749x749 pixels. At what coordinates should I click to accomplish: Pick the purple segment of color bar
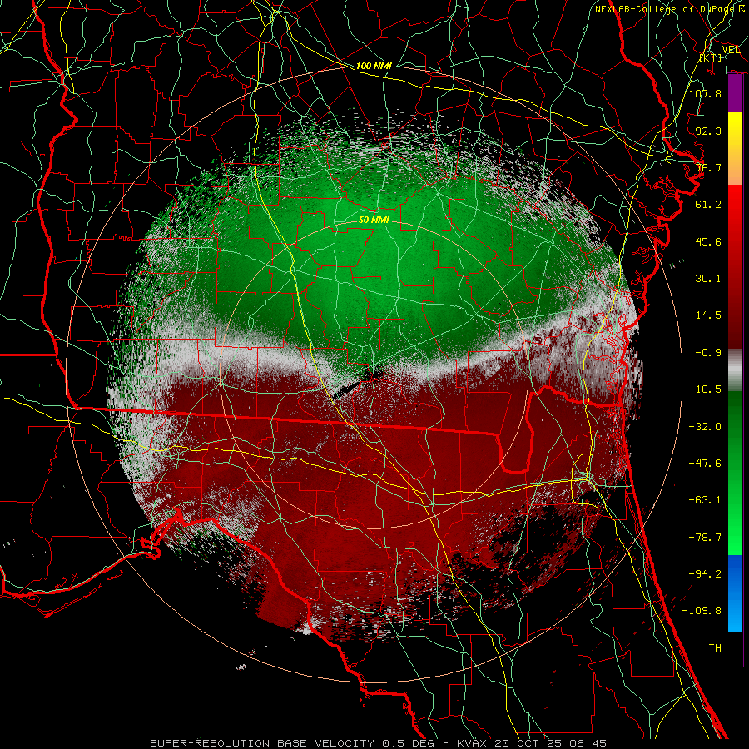735,93
